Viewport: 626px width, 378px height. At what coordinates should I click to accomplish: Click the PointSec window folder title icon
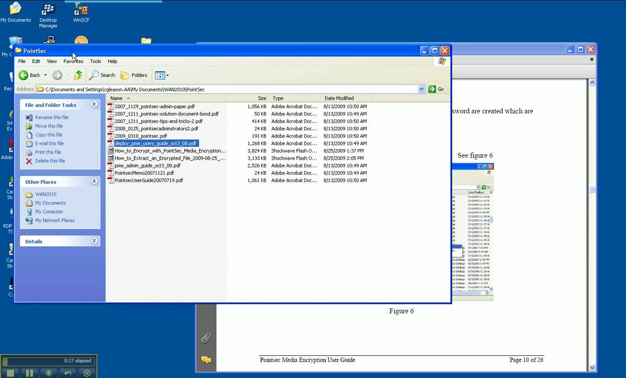tap(18, 51)
